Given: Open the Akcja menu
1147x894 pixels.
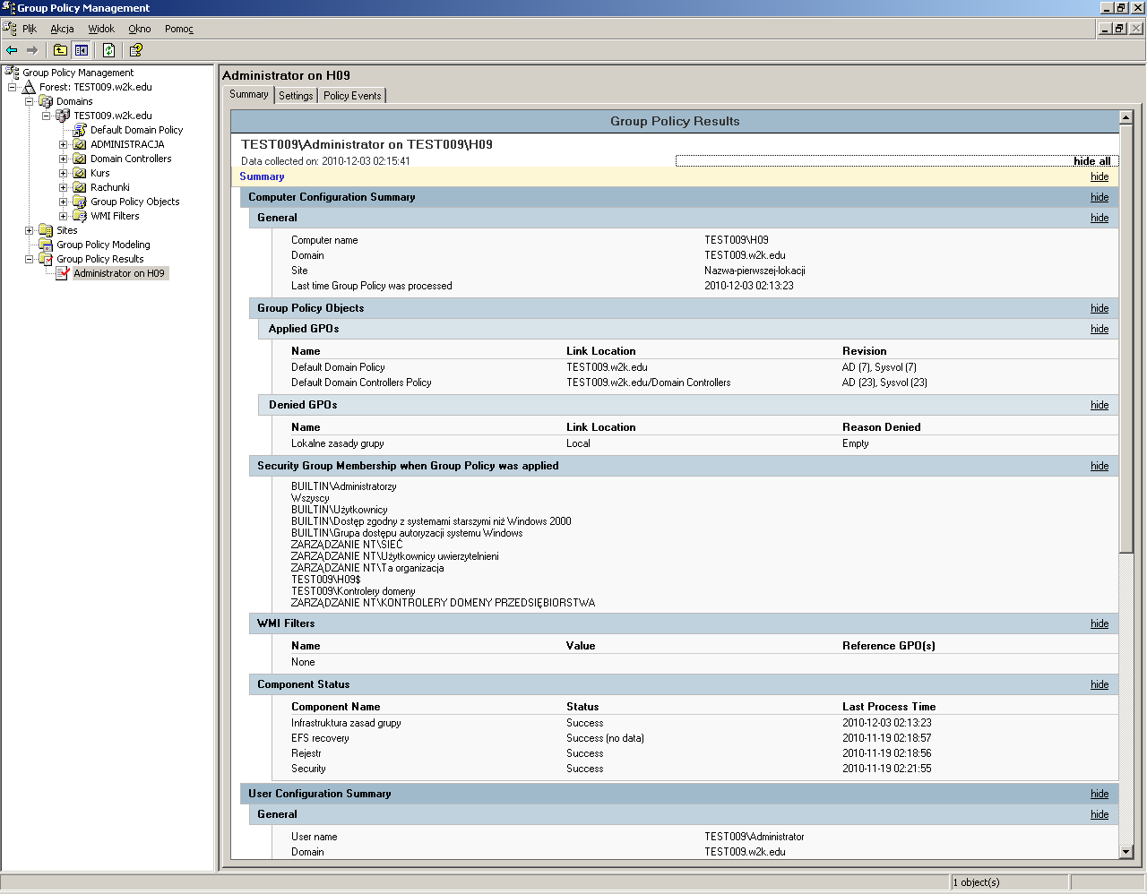Looking at the screenshot, I should point(62,29).
